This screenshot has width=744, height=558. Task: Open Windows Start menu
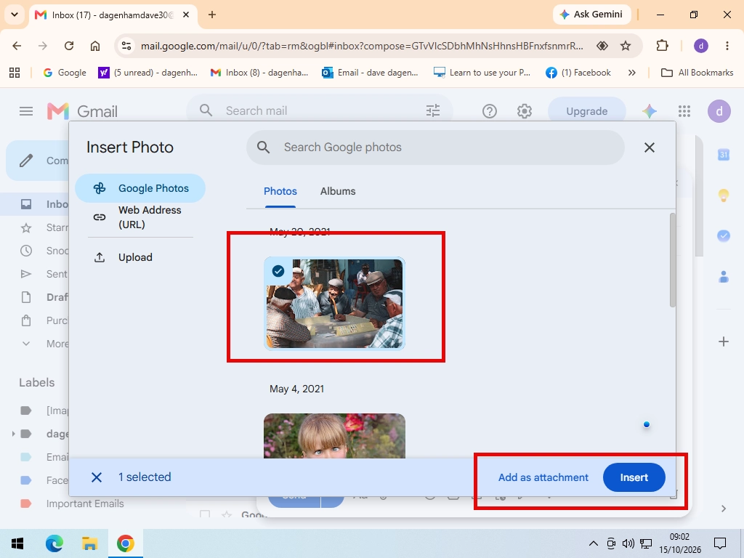tap(17, 543)
